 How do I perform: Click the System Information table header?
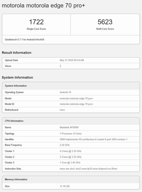[x=16, y=86]
